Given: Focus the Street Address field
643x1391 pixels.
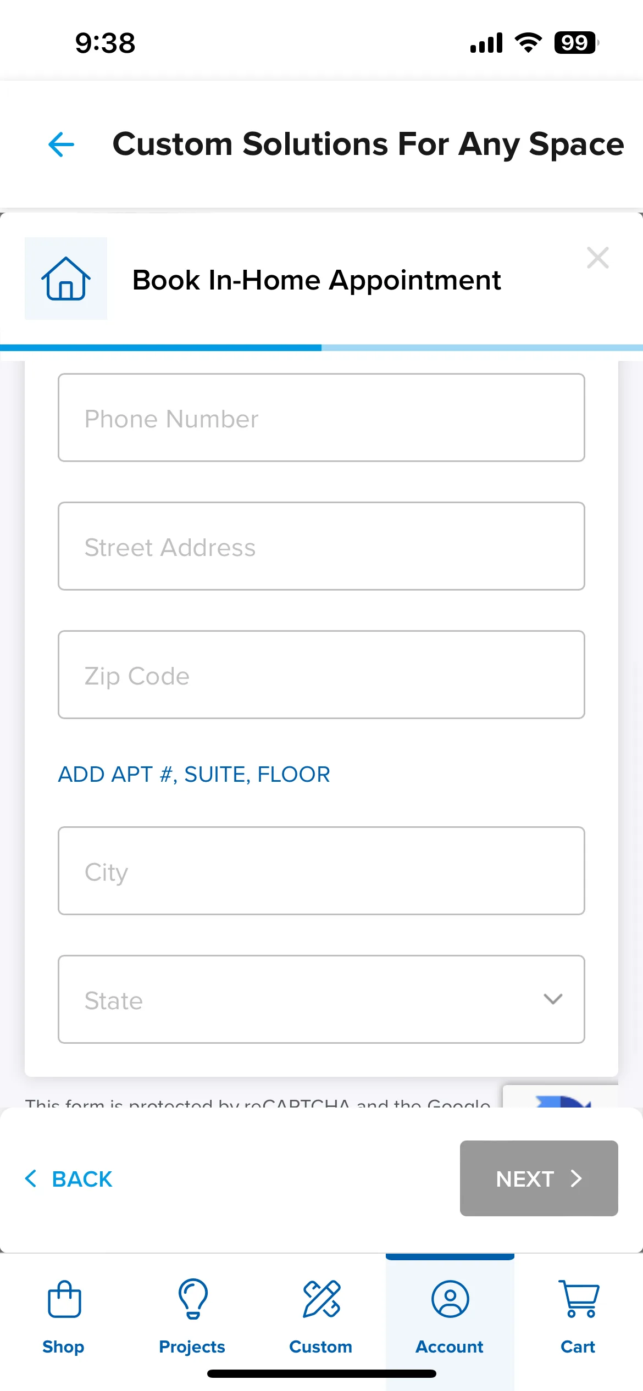Looking at the screenshot, I should tap(321, 546).
